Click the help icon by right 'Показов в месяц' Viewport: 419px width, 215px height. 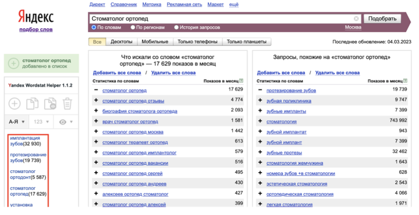(405, 81)
